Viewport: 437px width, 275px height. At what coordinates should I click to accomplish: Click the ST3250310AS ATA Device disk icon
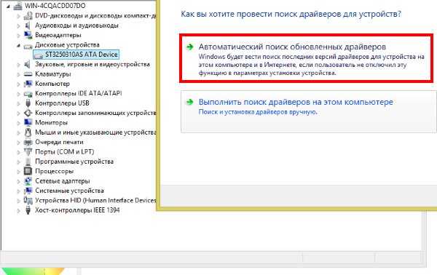coord(39,55)
